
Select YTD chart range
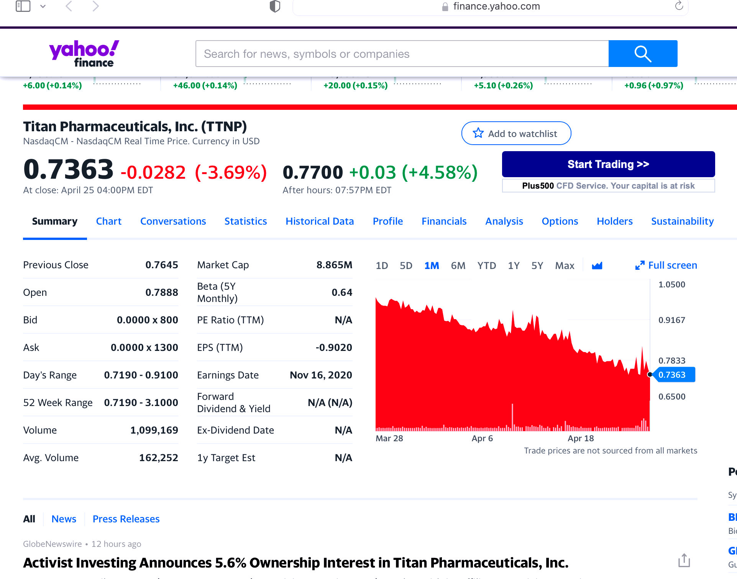(487, 266)
